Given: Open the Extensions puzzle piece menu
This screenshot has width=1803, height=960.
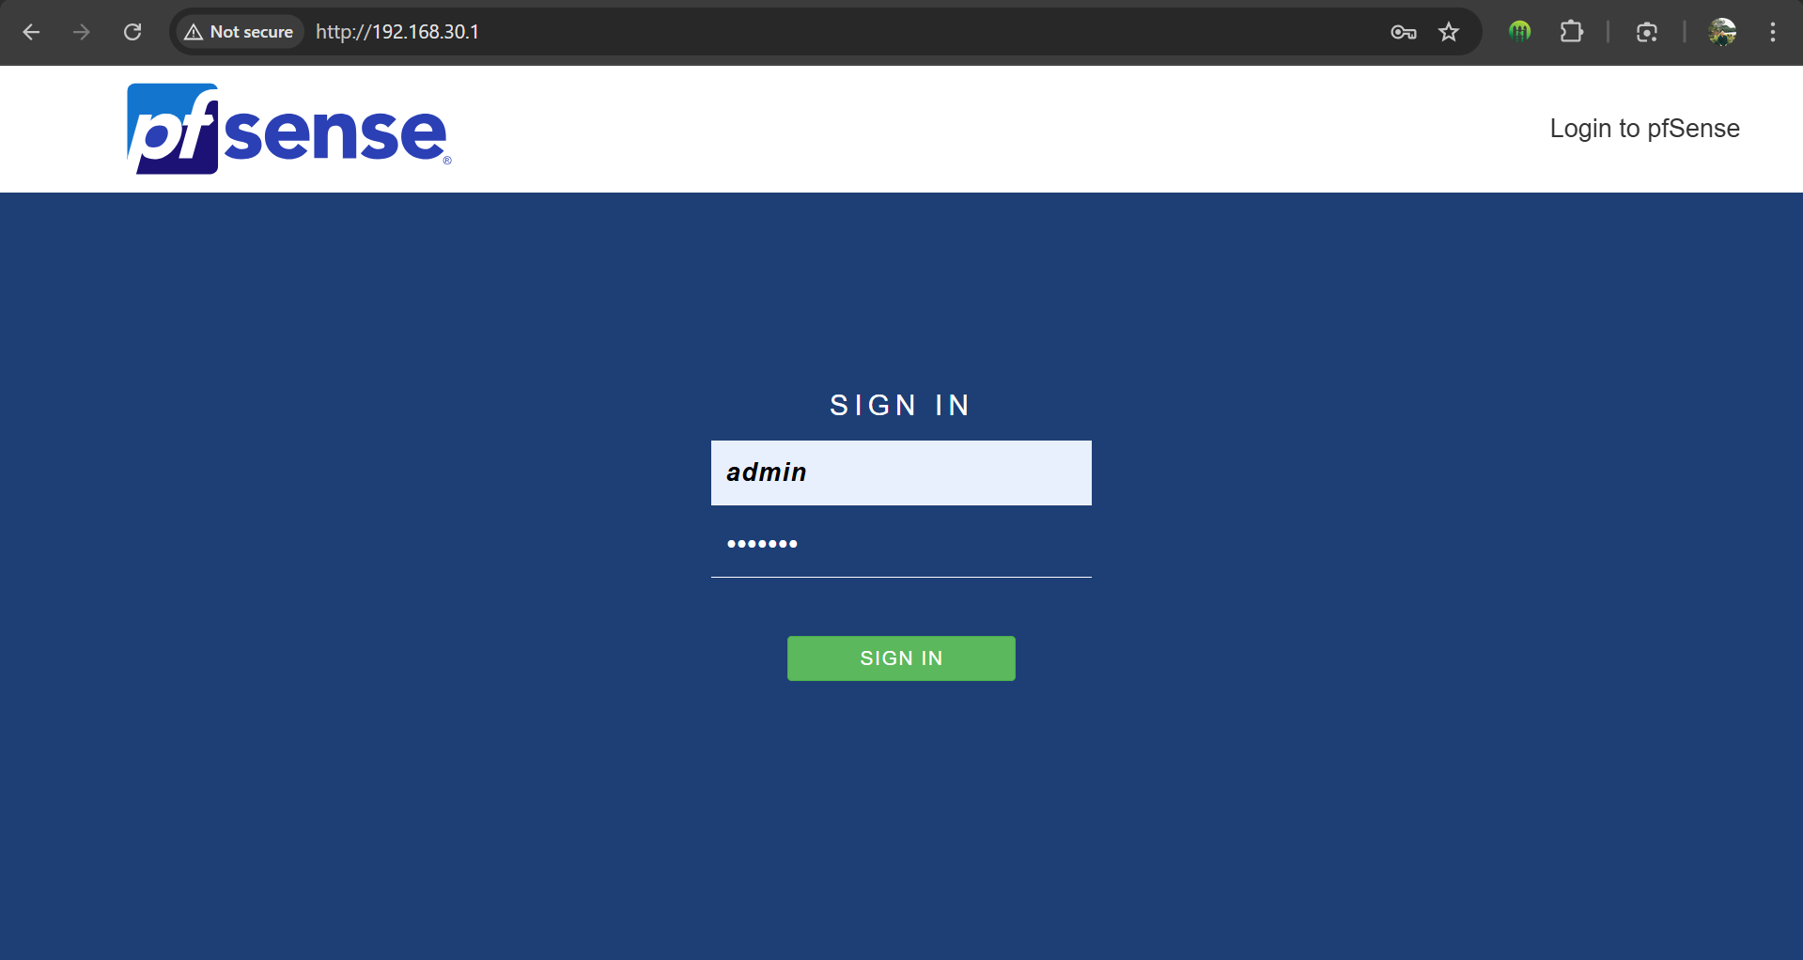Looking at the screenshot, I should (x=1571, y=32).
